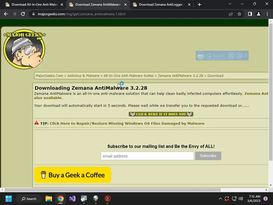Screen dimensions: 273x205
Task: Open Antivirus & Malware breadcrumb link
Action: pyautogui.click(x=83, y=76)
